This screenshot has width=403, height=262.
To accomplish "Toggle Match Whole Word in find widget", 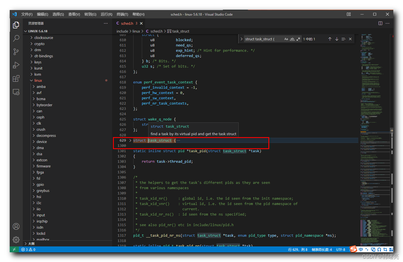I will point(292,39).
